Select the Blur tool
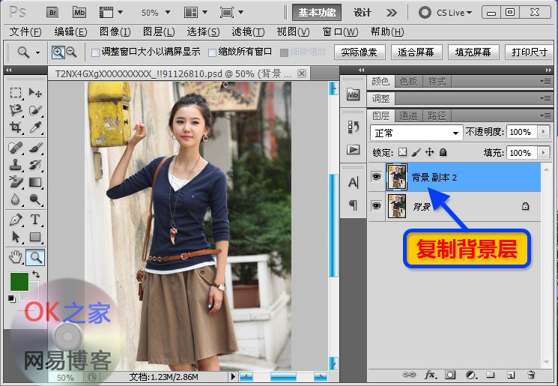 16,199
